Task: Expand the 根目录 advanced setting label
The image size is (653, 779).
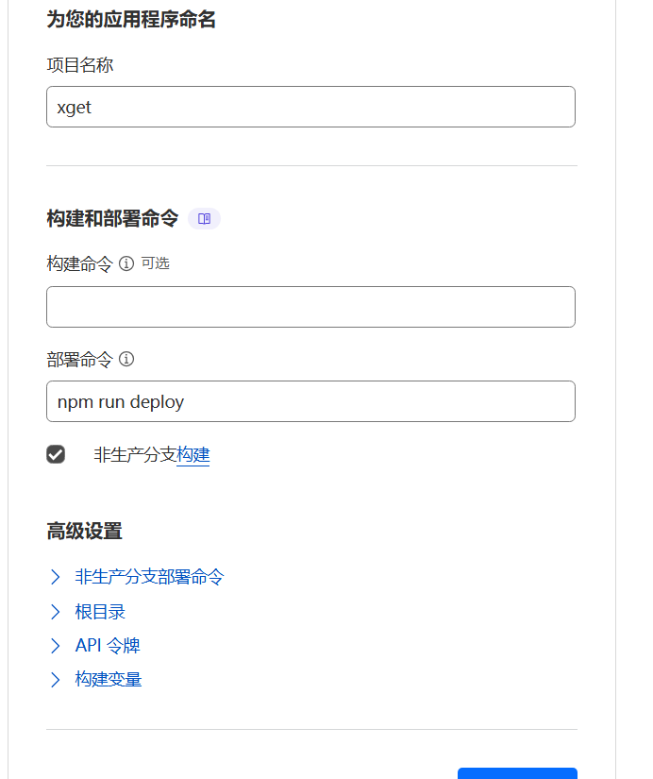Action: coord(100,612)
